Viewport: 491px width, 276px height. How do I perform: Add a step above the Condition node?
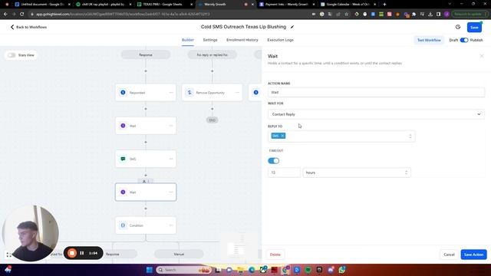146,209
